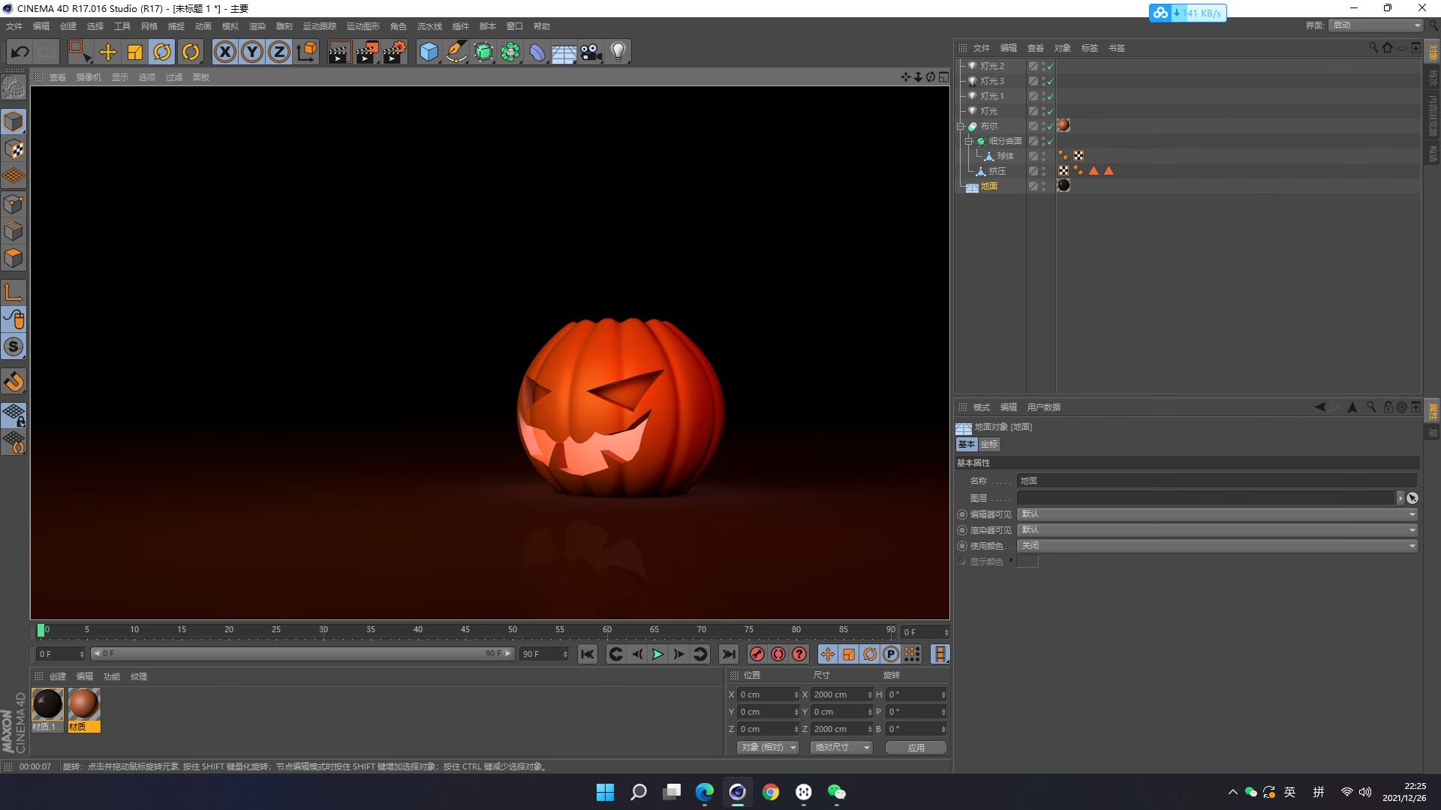Open the 插件 menu

tap(461, 26)
